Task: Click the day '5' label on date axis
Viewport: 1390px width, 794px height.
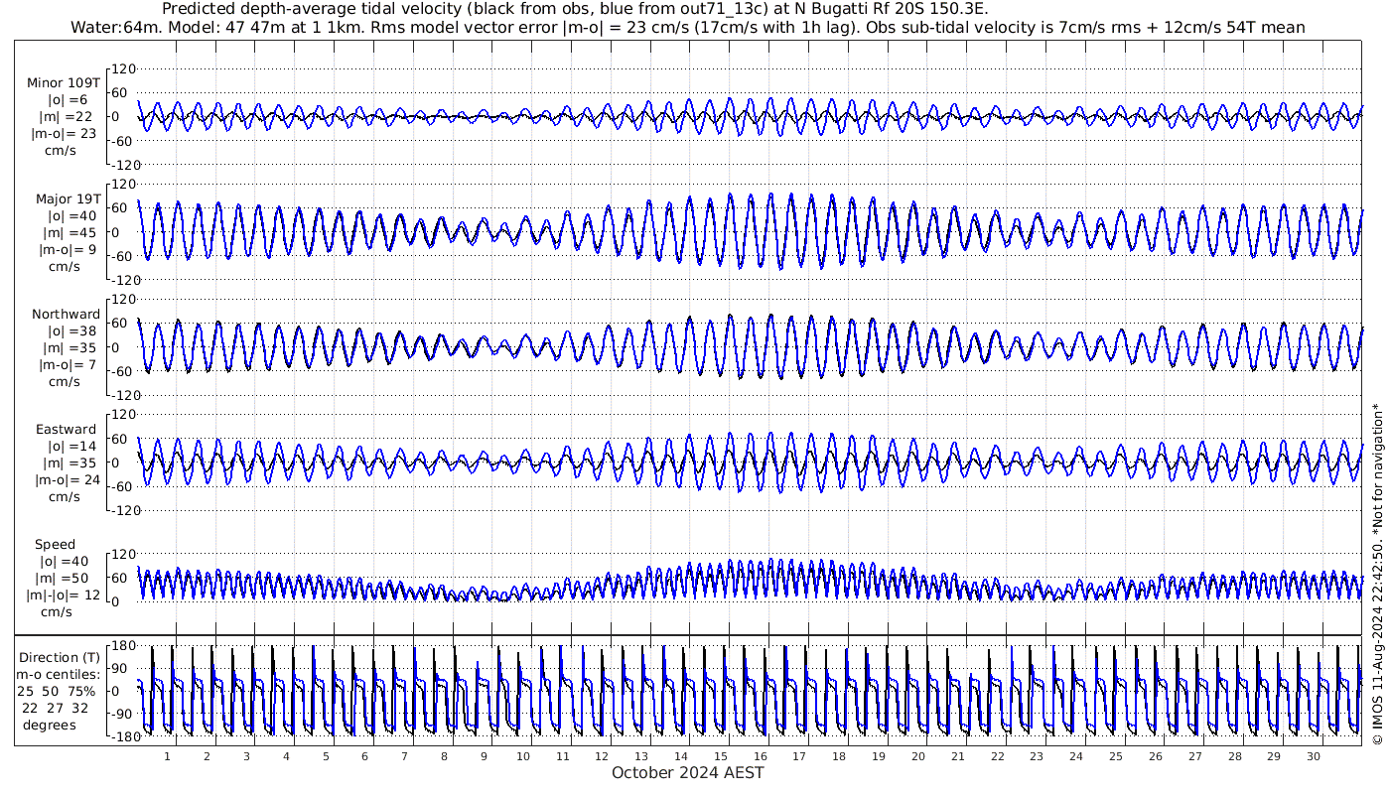Action: click(326, 756)
